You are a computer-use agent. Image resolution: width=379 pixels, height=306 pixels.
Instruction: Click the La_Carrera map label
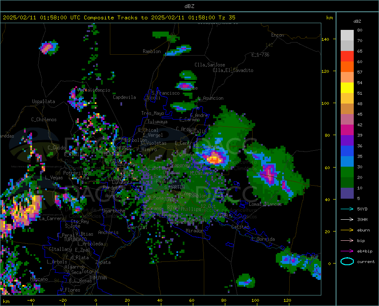[52, 218]
